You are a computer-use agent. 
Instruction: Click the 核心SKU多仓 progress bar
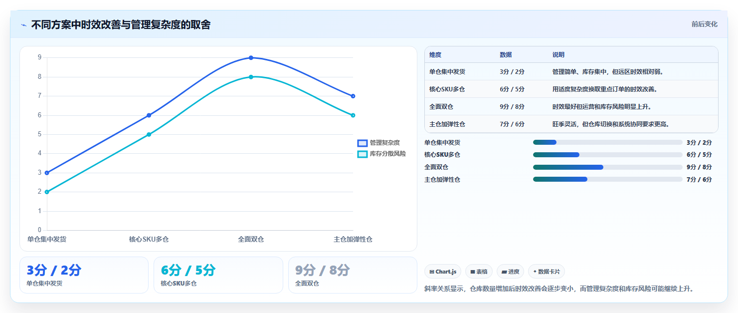tap(607, 155)
